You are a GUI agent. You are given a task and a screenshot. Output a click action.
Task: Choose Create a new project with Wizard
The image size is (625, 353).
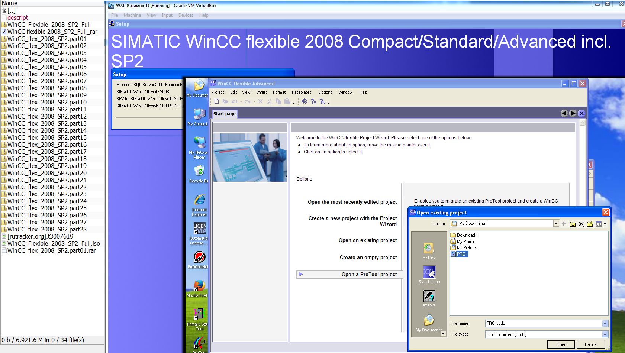tap(352, 221)
